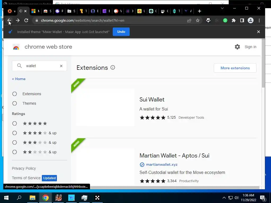Open the Extensions puzzle-piece menu
Screen dimensions: 271x203
click(234, 21)
